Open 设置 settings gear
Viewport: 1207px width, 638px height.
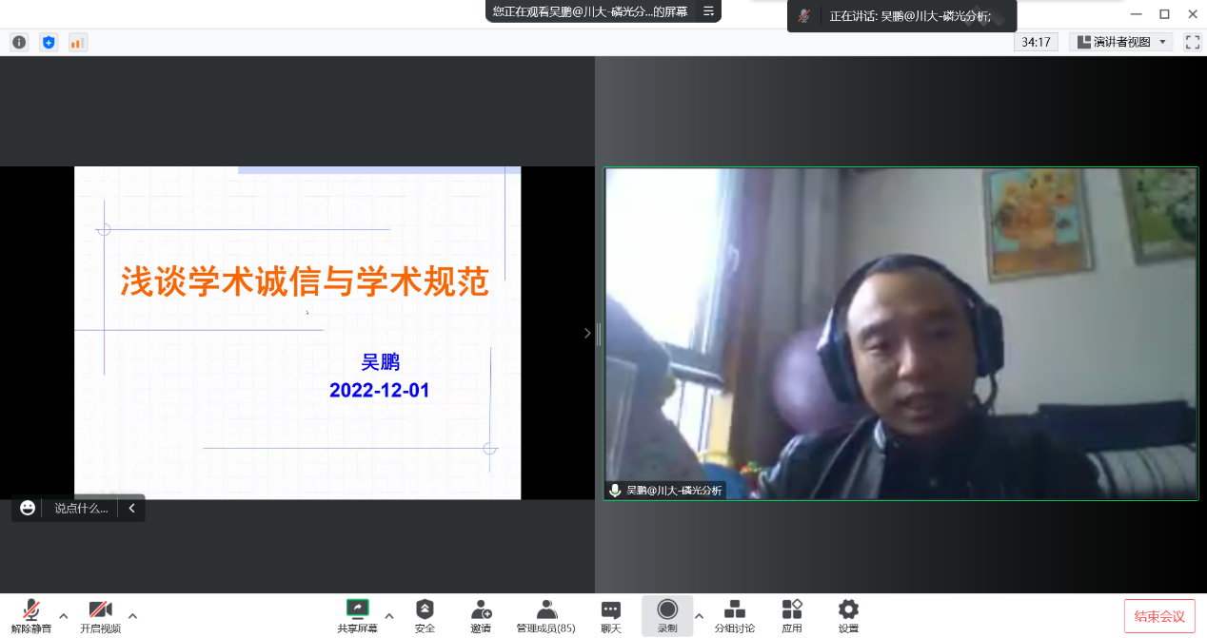pos(847,615)
